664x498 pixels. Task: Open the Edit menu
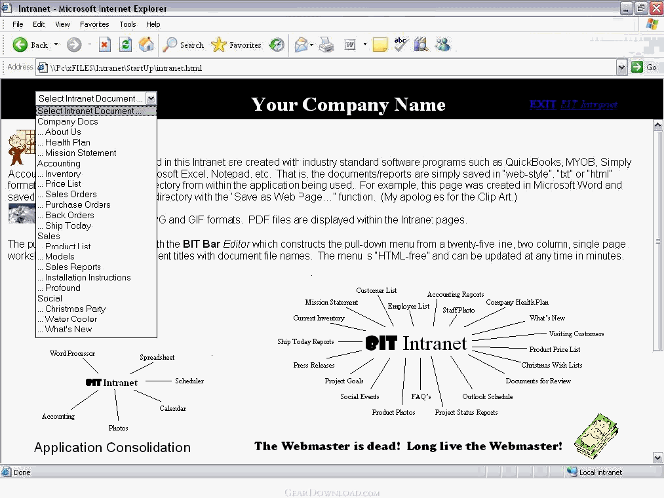39,24
